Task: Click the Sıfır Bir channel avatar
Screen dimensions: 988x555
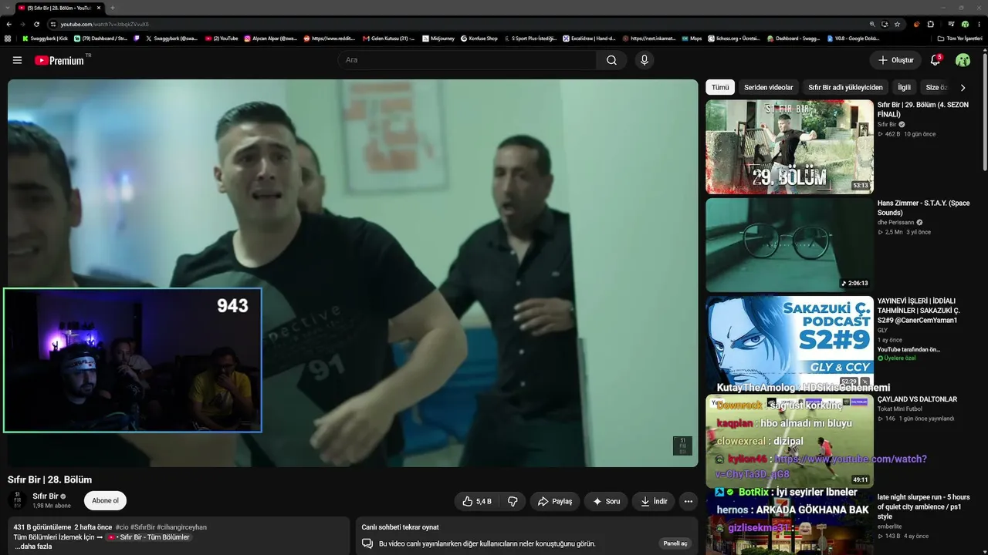Action: tap(17, 500)
